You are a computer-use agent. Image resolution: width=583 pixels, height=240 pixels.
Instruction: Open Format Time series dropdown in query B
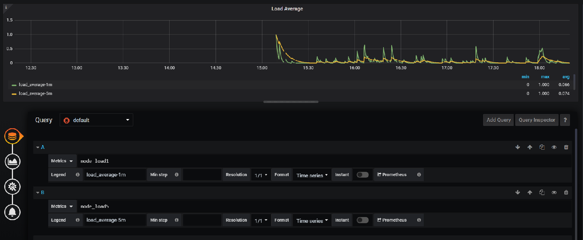(312, 221)
